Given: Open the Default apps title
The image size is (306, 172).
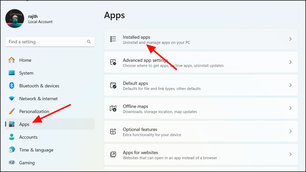Looking at the screenshot, I should (x=135, y=84).
